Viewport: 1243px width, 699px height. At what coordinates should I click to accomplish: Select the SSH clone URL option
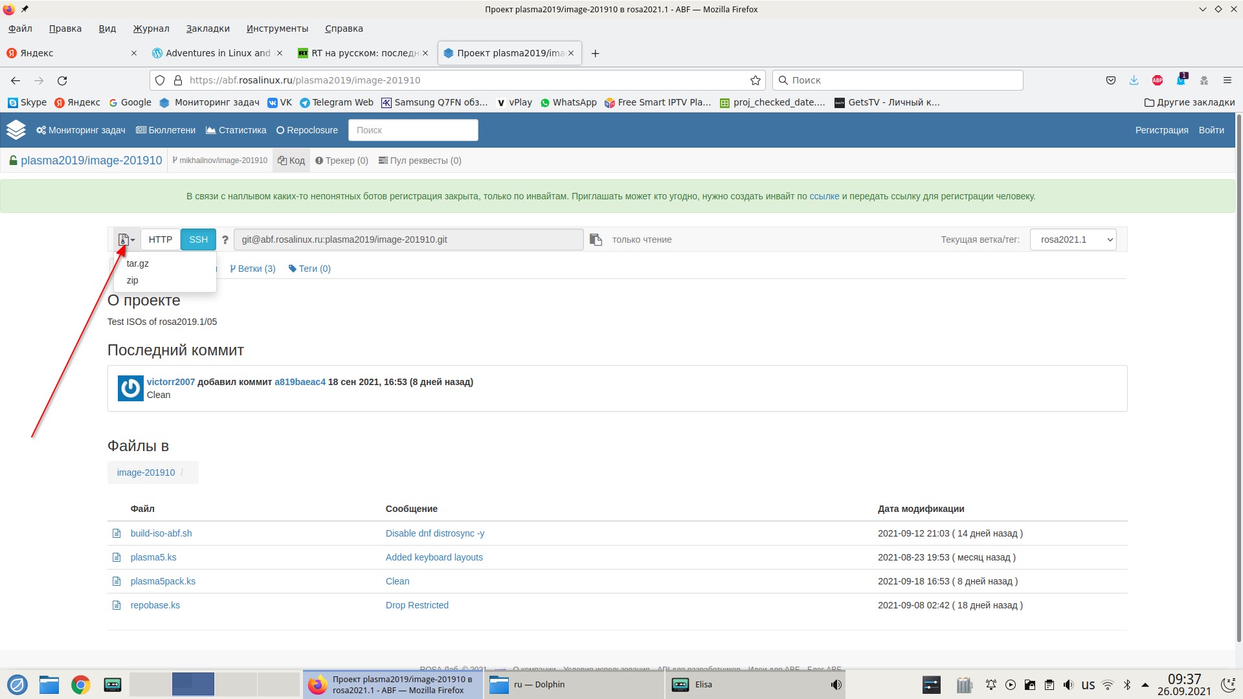[x=198, y=239]
